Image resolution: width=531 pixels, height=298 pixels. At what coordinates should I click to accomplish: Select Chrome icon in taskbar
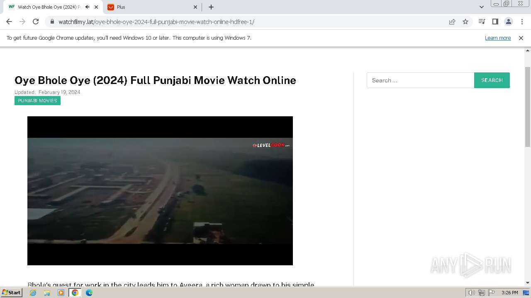(x=75, y=293)
